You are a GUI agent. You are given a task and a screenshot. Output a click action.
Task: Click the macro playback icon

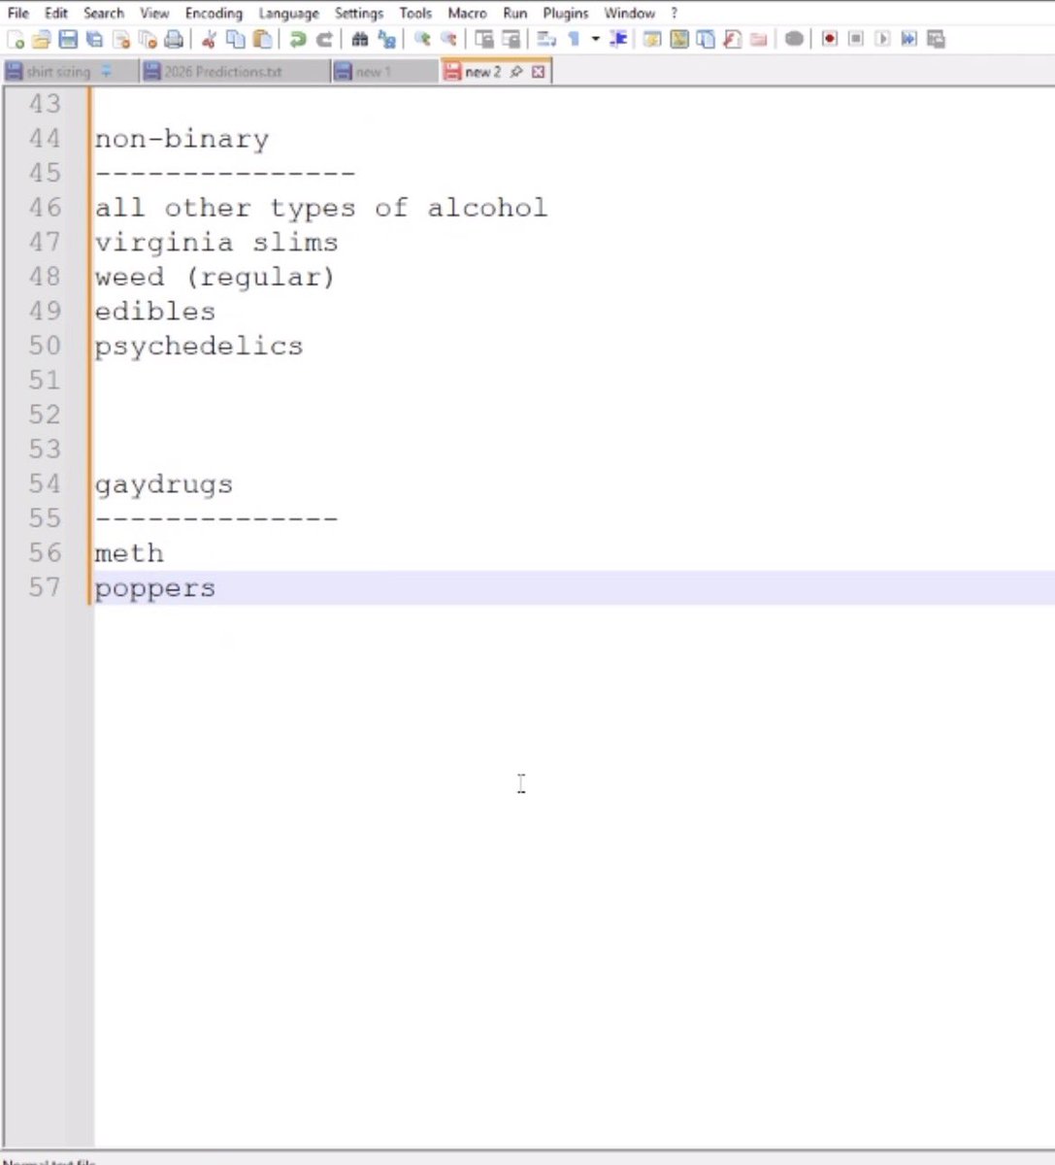882,40
